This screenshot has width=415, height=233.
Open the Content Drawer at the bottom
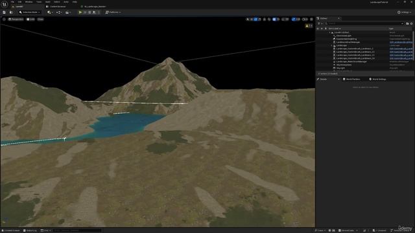11,230
